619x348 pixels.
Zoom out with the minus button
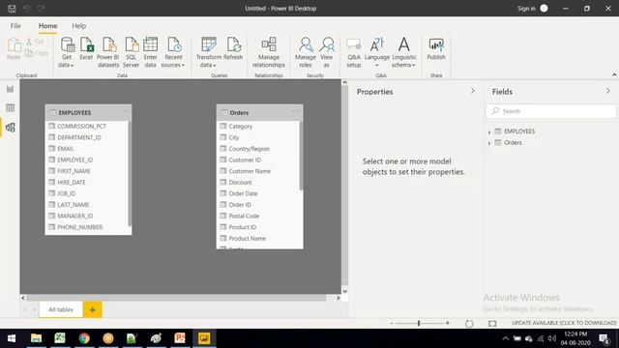(392, 323)
